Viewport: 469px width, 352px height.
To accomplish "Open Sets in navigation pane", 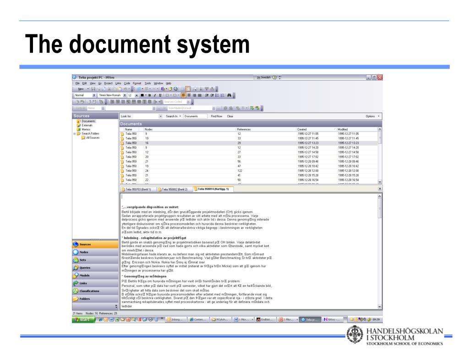I will pos(95,260).
